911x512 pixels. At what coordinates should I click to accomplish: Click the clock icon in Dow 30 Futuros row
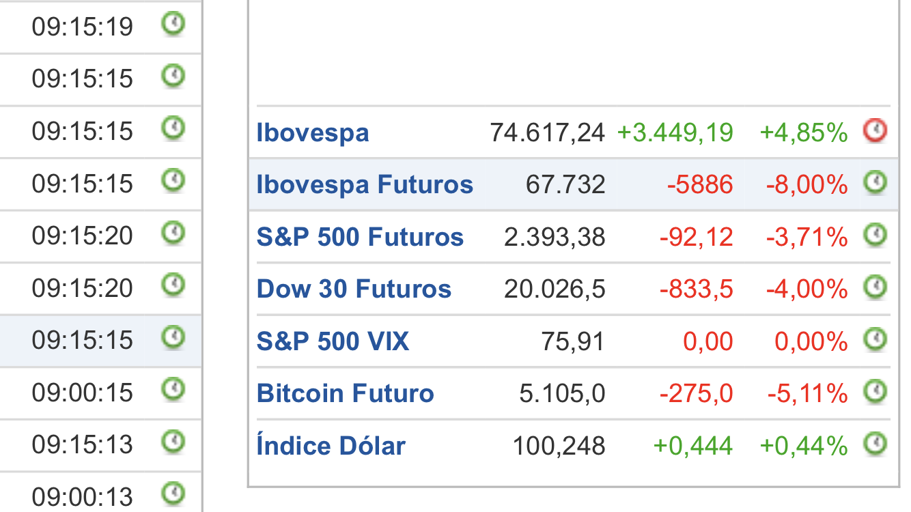(875, 287)
